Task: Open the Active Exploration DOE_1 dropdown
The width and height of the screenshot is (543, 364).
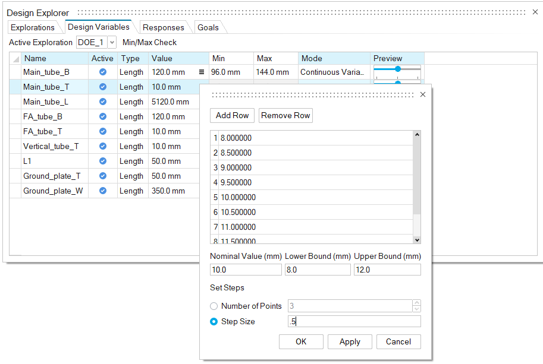Action: (112, 43)
